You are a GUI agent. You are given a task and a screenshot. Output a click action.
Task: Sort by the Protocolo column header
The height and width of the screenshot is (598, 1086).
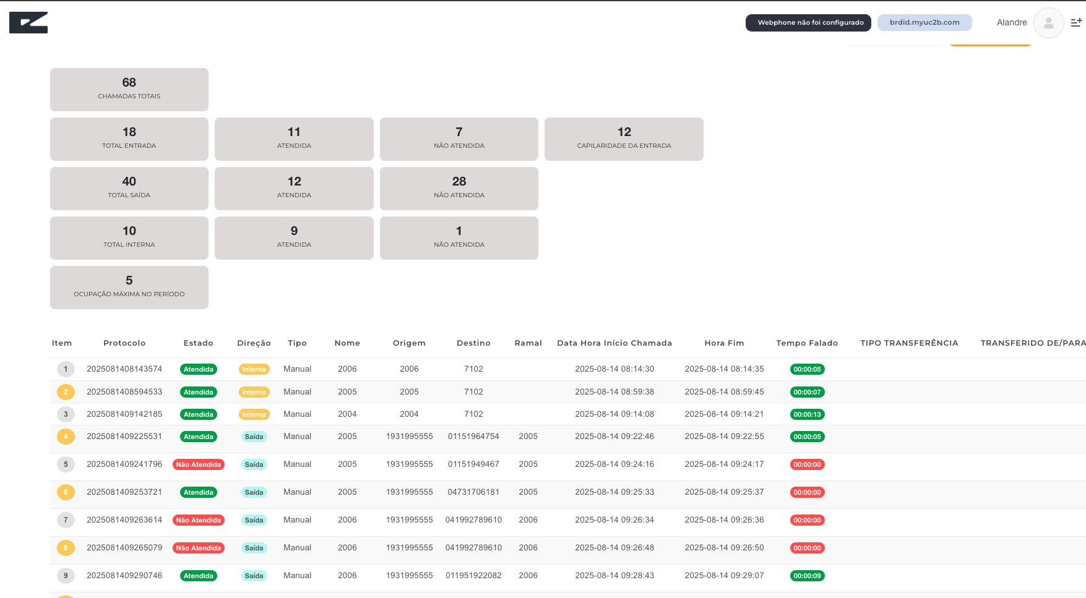124,343
